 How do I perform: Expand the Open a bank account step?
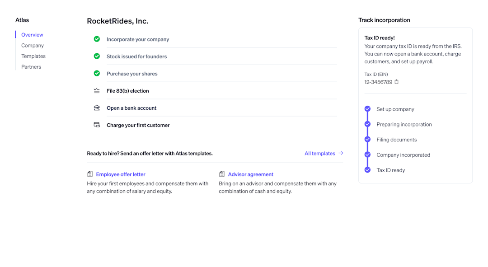(131, 108)
